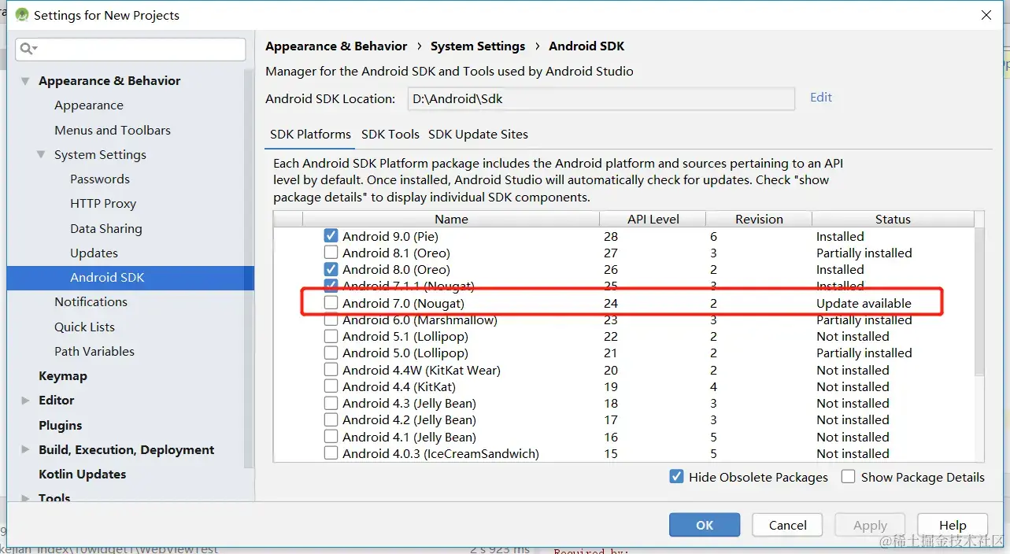Open HTTP Proxy settings
The width and height of the screenshot is (1010, 554).
coord(103,203)
